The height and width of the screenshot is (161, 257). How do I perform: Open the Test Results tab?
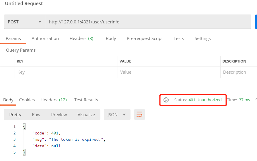coord(86,100)
